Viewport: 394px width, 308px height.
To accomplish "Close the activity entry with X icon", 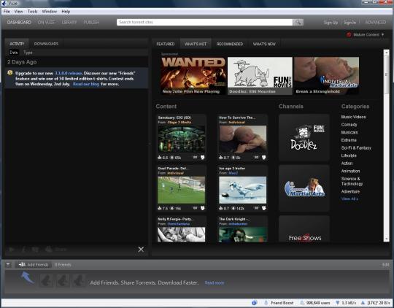I will 141,249.
